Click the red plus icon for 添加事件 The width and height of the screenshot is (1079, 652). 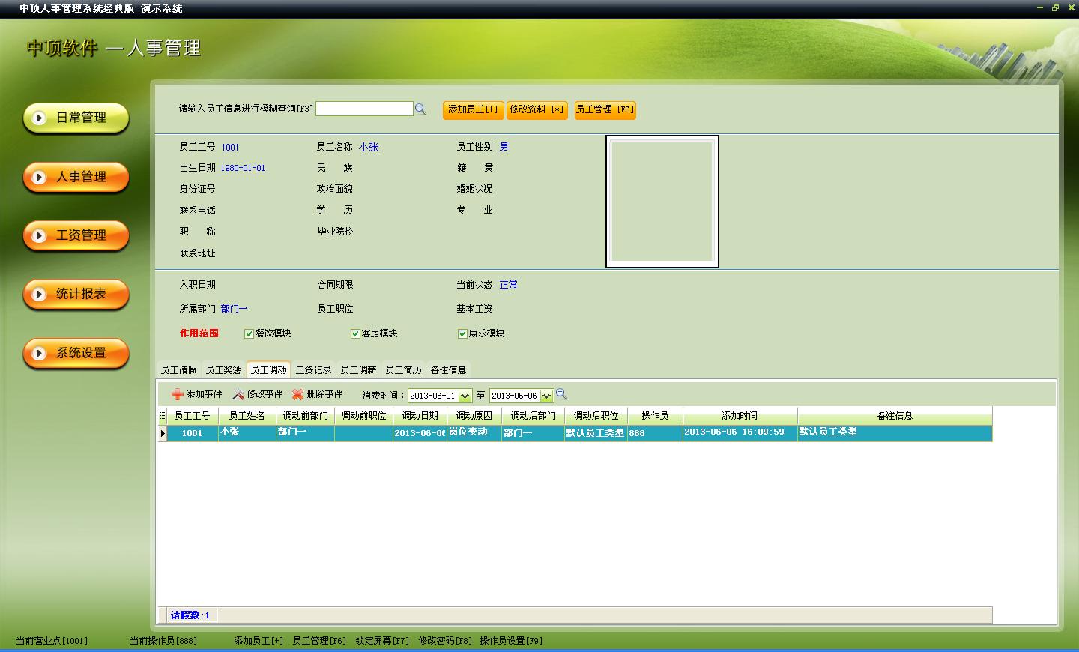coord(178,394)
